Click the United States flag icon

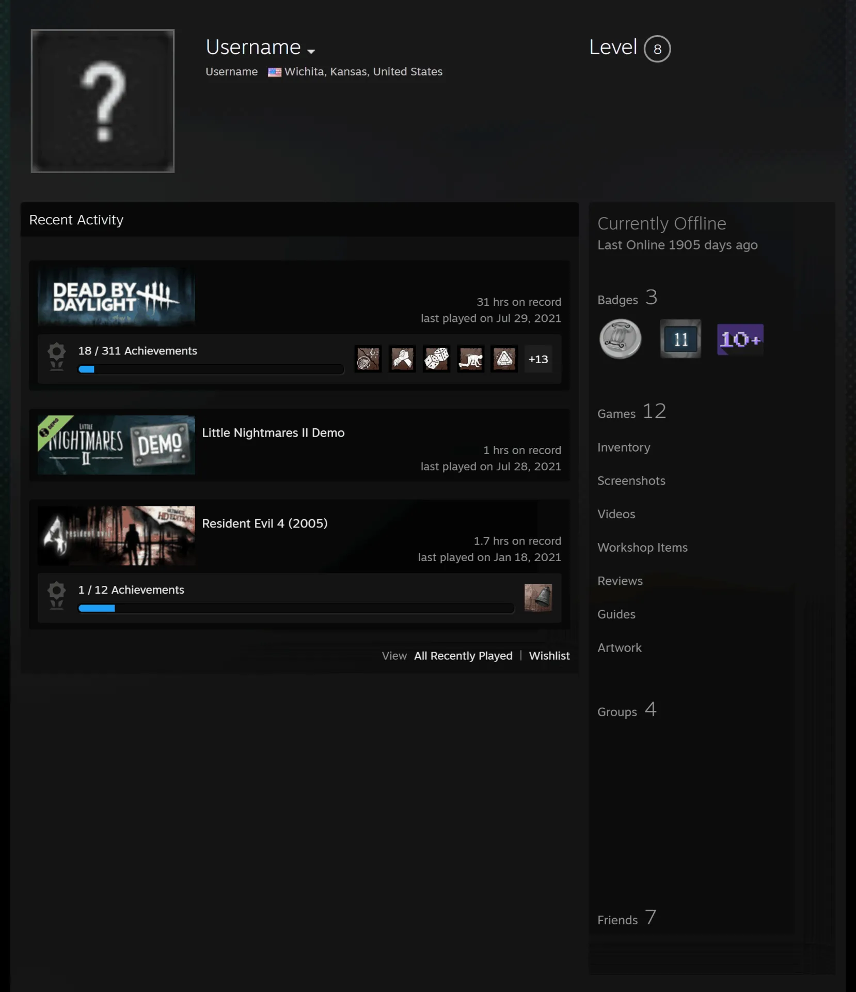click(275, 72)
